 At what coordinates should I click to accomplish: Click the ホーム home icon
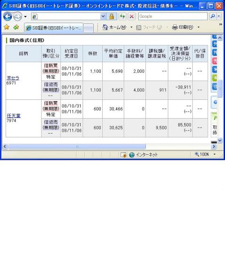pos(105,27)
